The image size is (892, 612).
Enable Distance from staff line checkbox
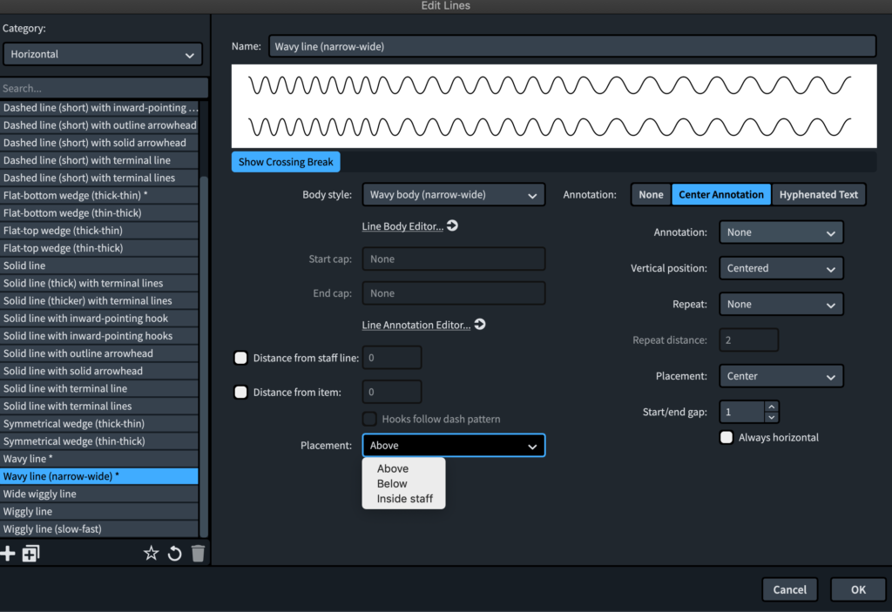click(x=240, y=358)
